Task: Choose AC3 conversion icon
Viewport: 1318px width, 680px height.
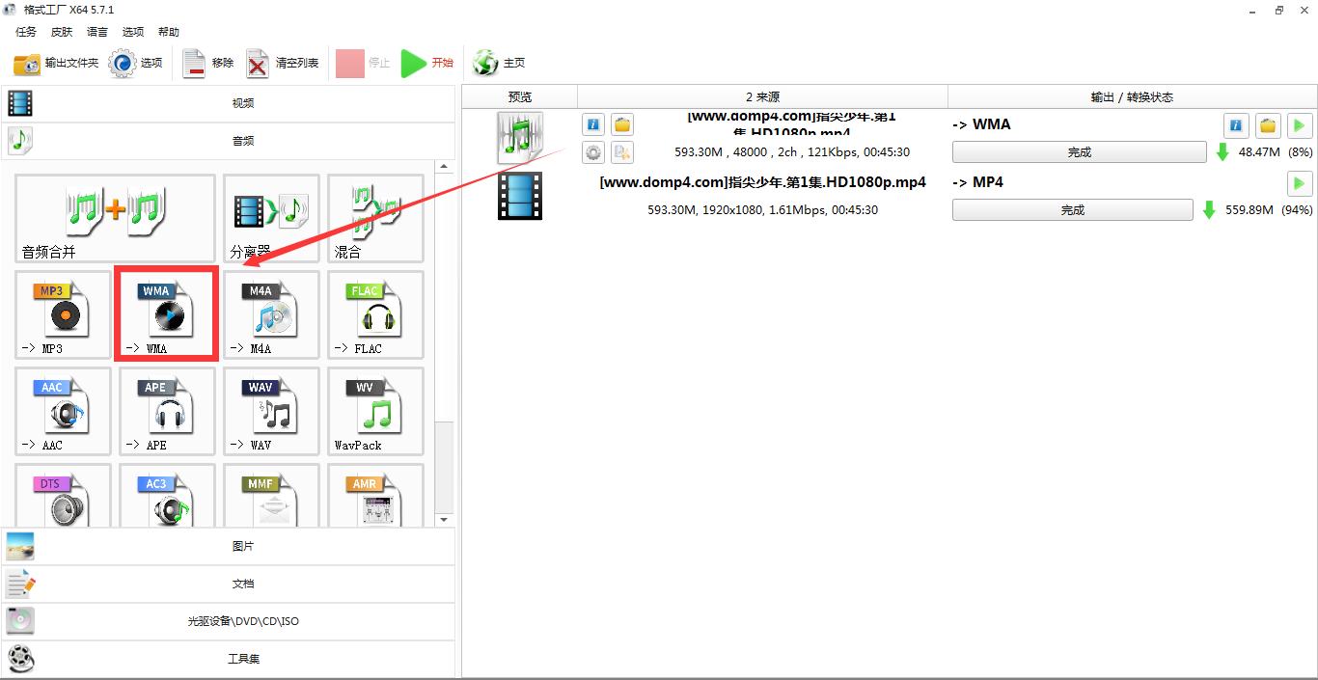Action: pos(167,496)
